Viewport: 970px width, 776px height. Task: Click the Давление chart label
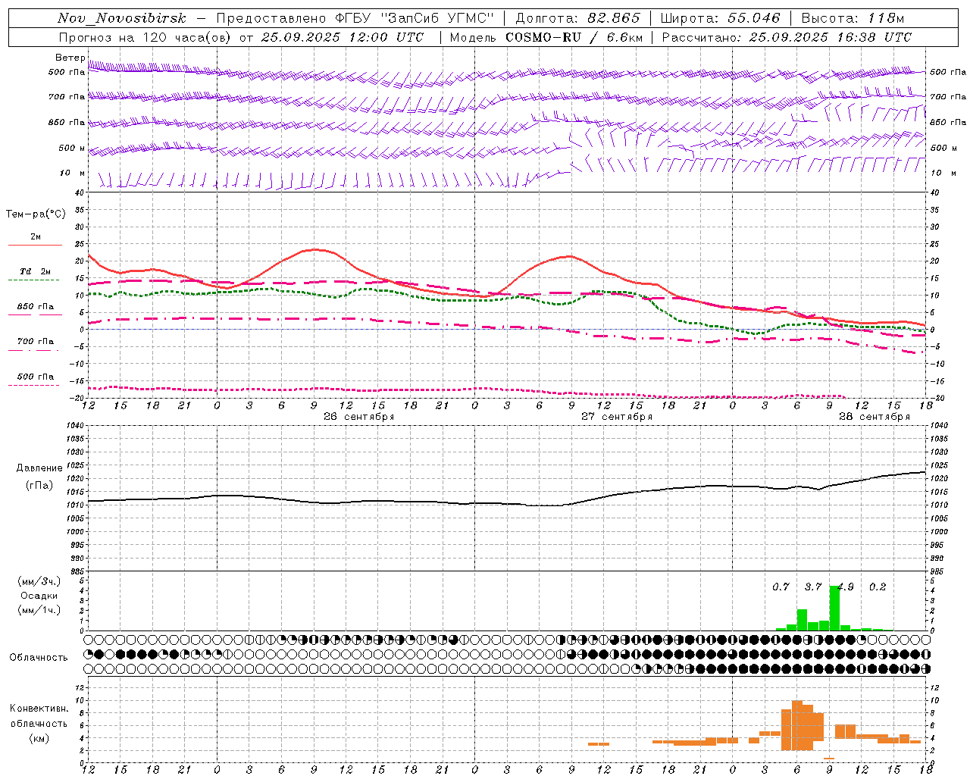pos(39,468)
